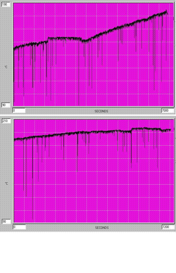Click the right end of the bottom trace
The width and height of the screenshot is (176, 273).
tap(171, 129)
